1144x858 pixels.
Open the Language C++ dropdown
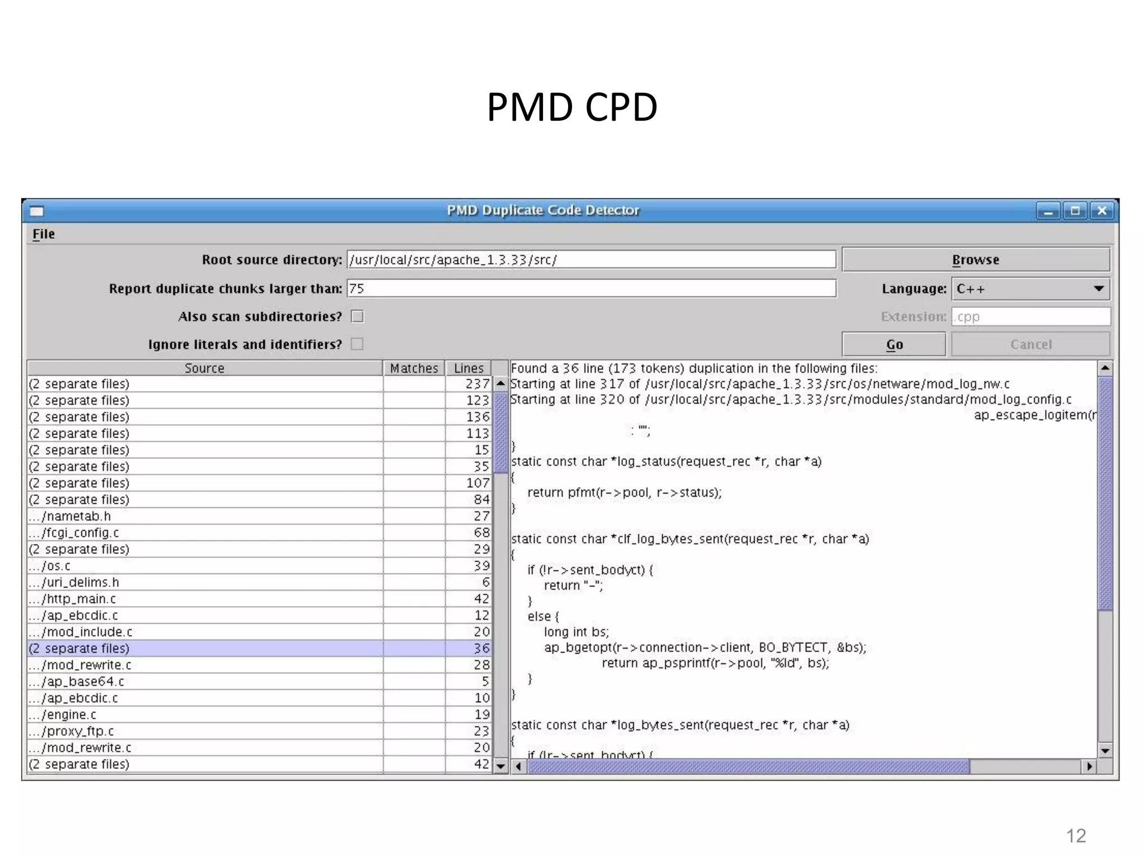(x=1031, y=289)
